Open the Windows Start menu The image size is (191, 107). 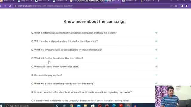pos(1,106)
